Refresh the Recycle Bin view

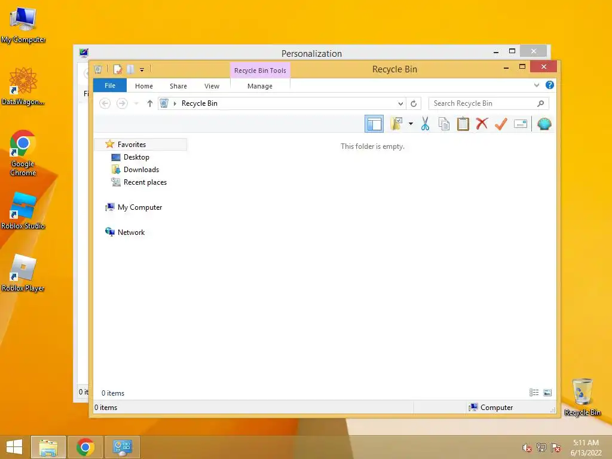pyautogui.click(x=414, y=103)
